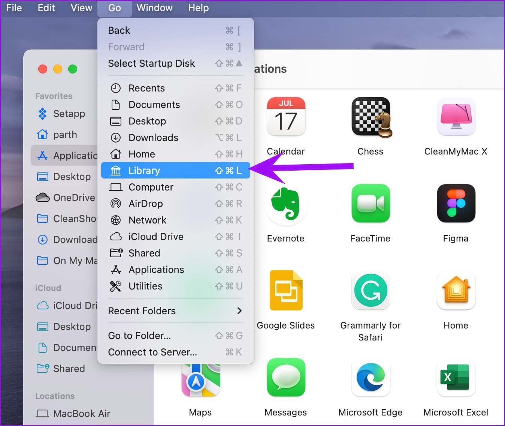Launch the Microsoft Excel icon
This screenshot has height=426, width=505.
click(456, 377)
